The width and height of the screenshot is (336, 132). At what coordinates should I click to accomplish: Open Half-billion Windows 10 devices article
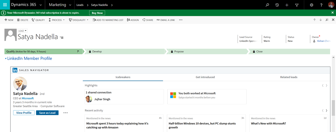pyautogui.click(x=202, y=125)
